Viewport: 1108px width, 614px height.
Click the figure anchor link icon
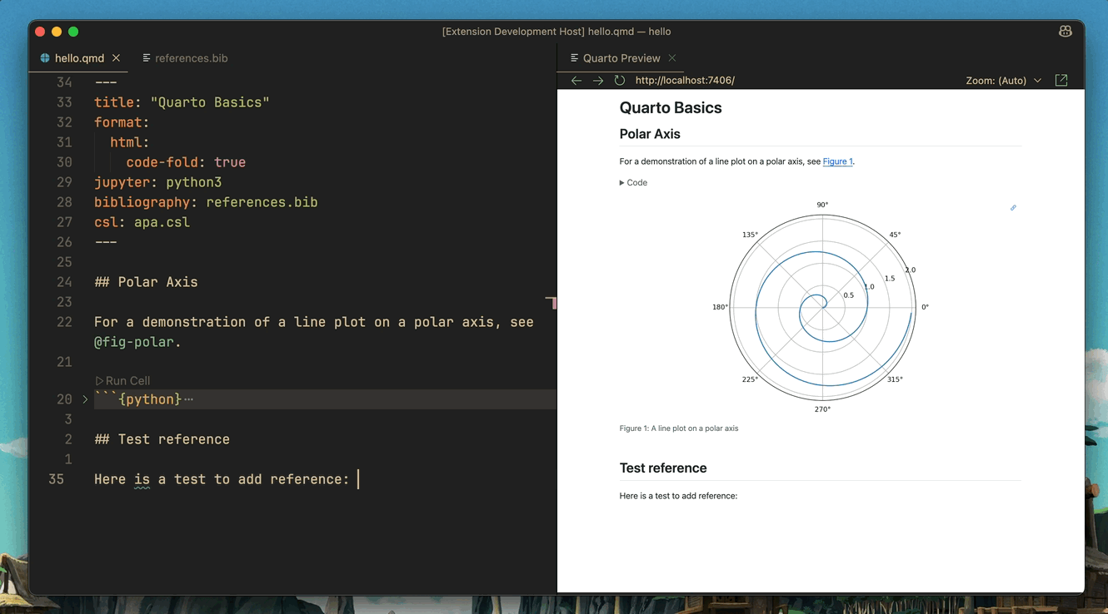click(x=1014, y=207)
